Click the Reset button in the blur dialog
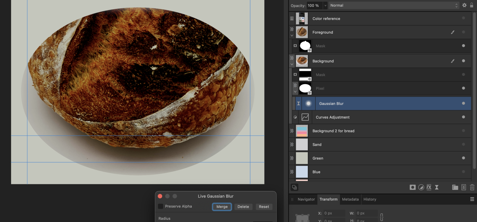This screenshot has width=477, height=222. (x=264, y=207)
